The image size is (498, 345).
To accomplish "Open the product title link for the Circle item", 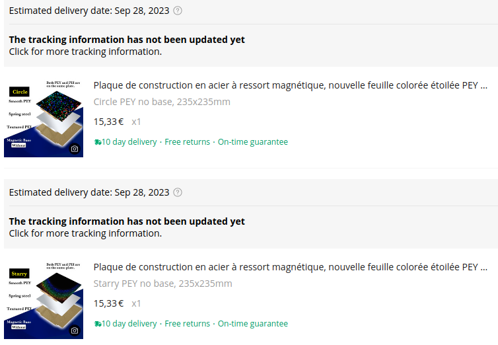I will tap(290, 85).
